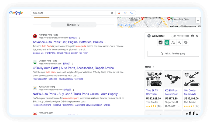Clear the search box with the X icon
Image resolution: width=210 pixels, height=124 pixels.
112,13
